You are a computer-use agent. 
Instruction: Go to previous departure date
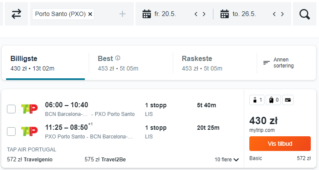196,14
